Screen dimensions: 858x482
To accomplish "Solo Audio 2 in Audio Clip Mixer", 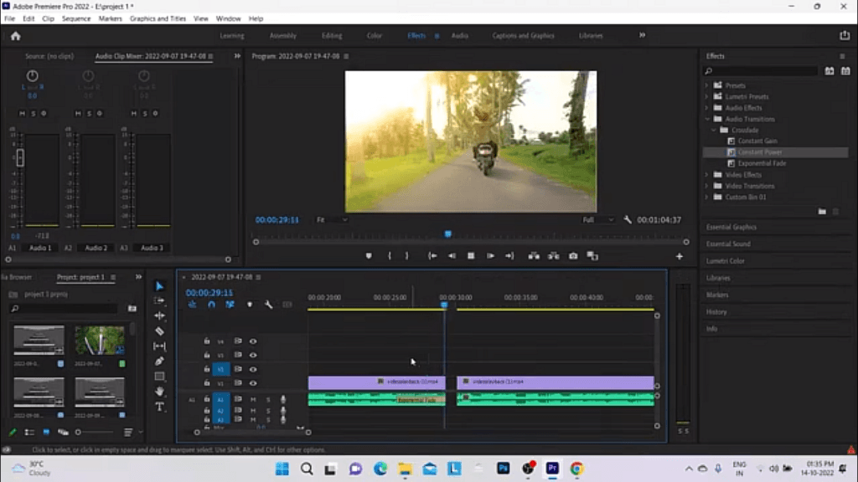I will coord(89,114).
